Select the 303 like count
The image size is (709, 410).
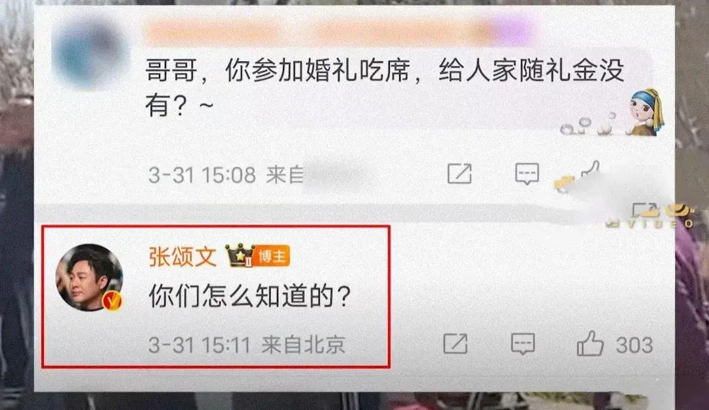(x=634, y=345)
